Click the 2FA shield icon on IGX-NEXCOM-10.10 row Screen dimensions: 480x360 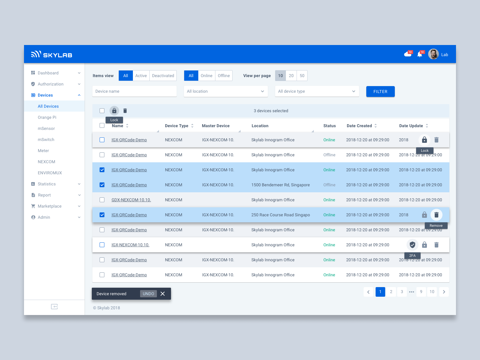412,245
